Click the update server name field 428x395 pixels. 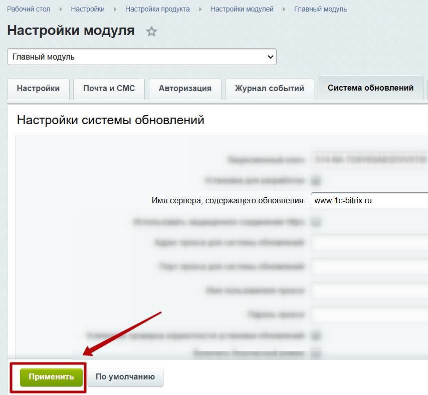tap(369, 201)
